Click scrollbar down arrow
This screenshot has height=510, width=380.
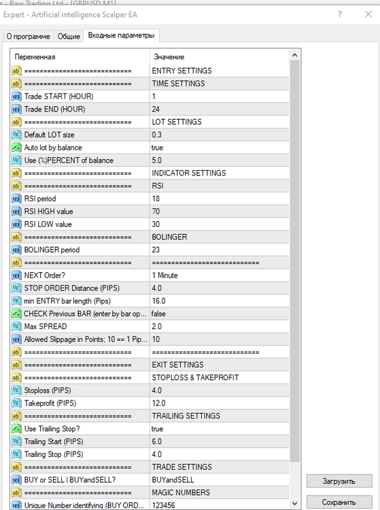click(294, 504)
